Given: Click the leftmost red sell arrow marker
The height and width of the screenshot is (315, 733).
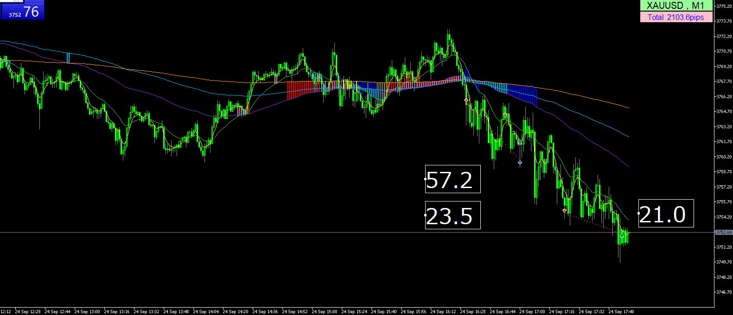Looking at the screenshot, I should 466,100.
